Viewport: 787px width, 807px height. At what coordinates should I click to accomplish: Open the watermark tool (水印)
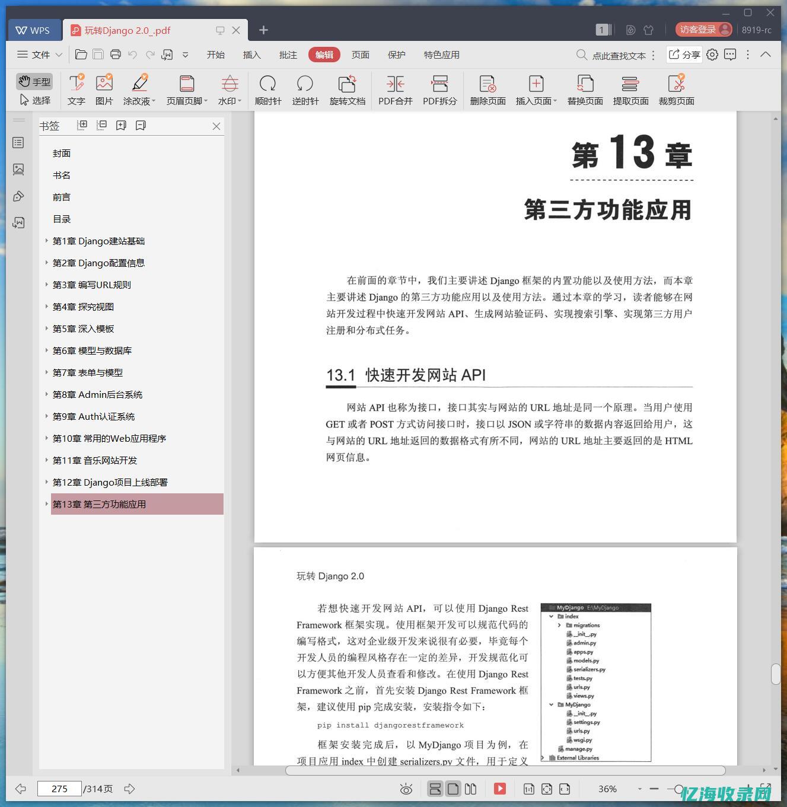coord(230,90)
